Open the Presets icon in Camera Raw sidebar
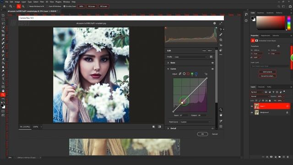Image resolution: width=293 pixels, height=165 pixels. [x=221, y=50]
